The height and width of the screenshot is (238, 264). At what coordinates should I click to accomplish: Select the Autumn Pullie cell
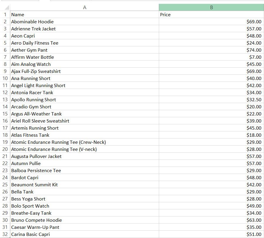[x=85, y=163]
